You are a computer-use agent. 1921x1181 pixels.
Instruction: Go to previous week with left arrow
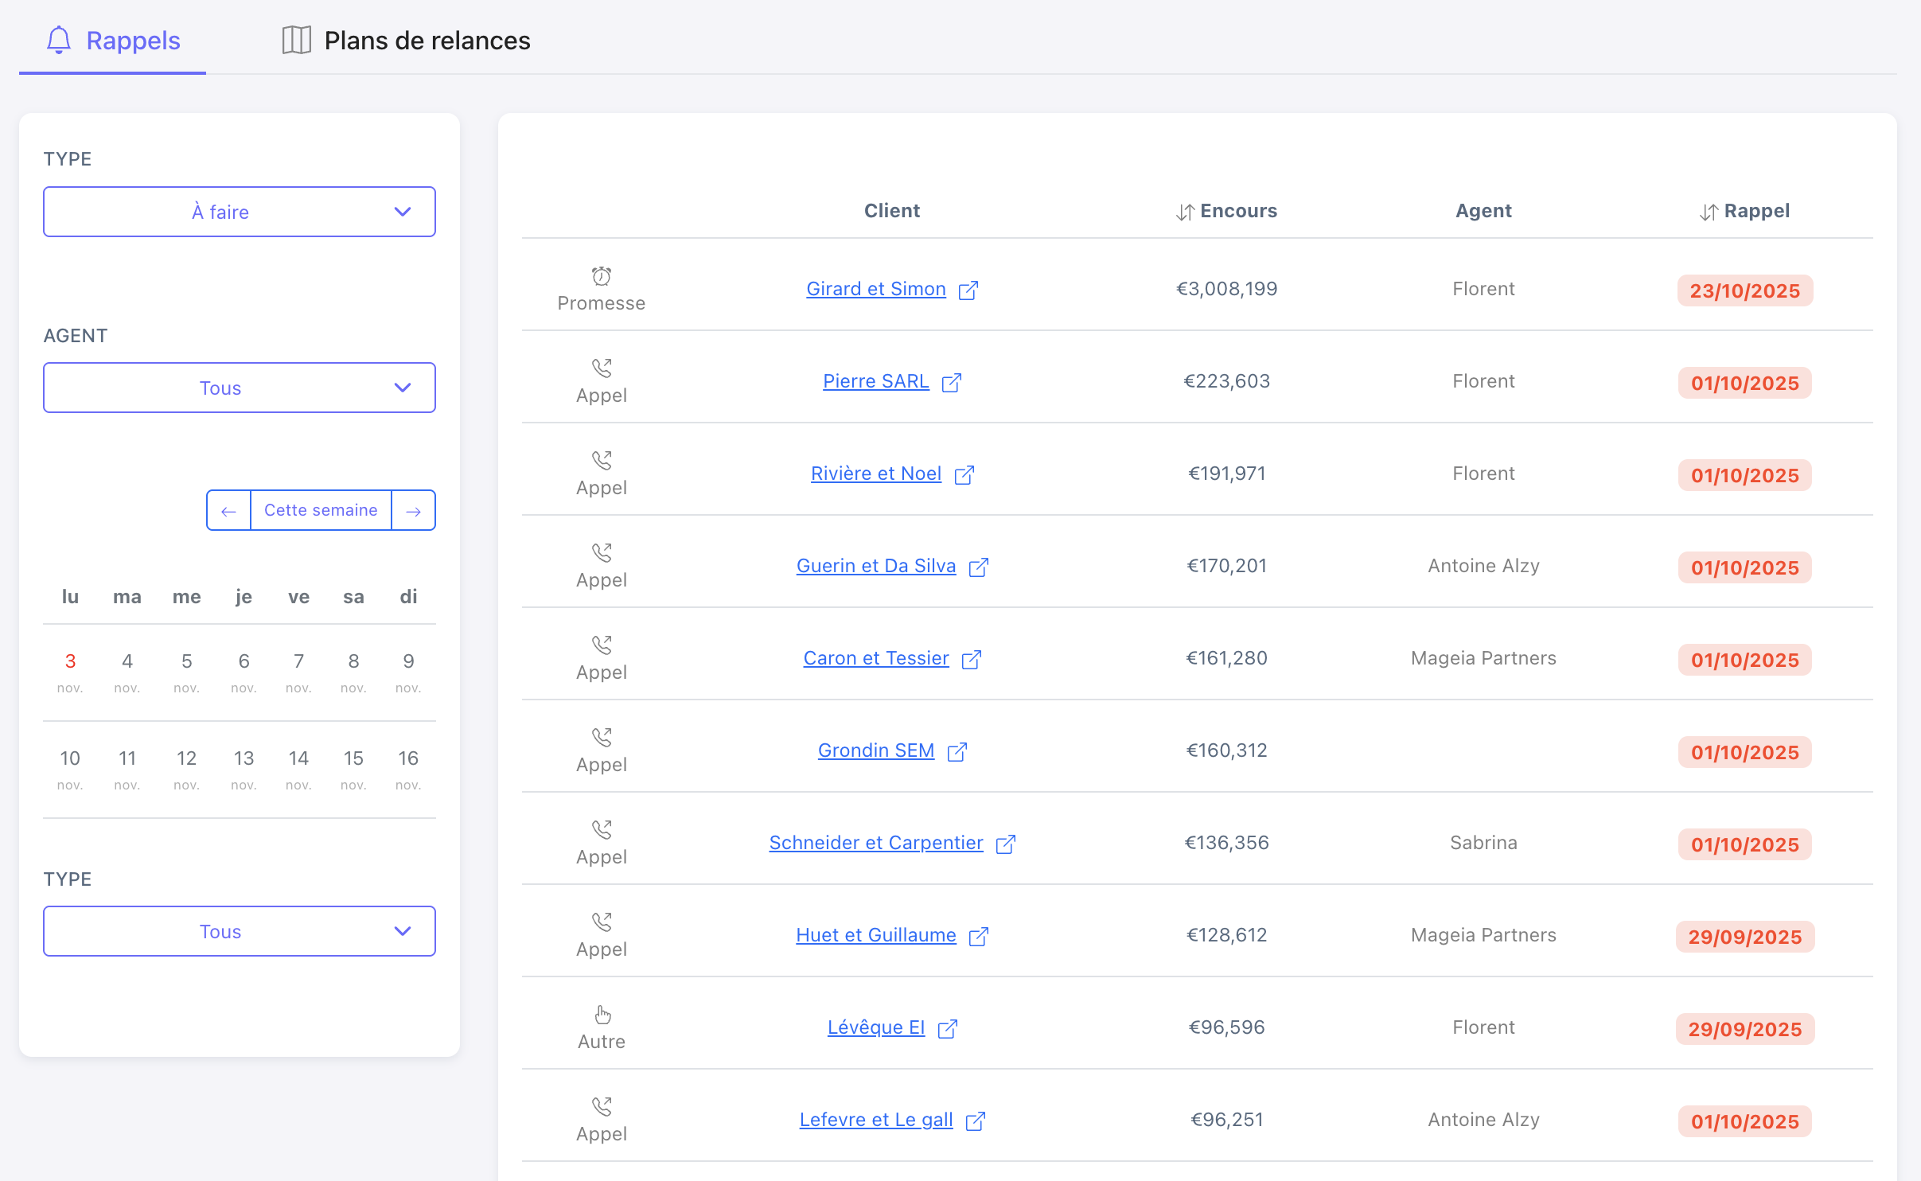tap(228, 511)
